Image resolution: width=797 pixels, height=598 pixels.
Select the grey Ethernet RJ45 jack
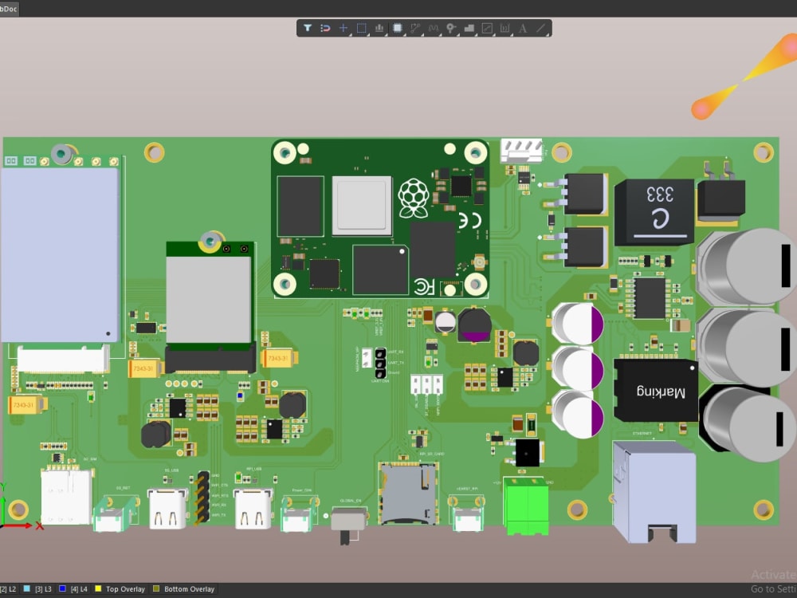(x=654, y=491)
